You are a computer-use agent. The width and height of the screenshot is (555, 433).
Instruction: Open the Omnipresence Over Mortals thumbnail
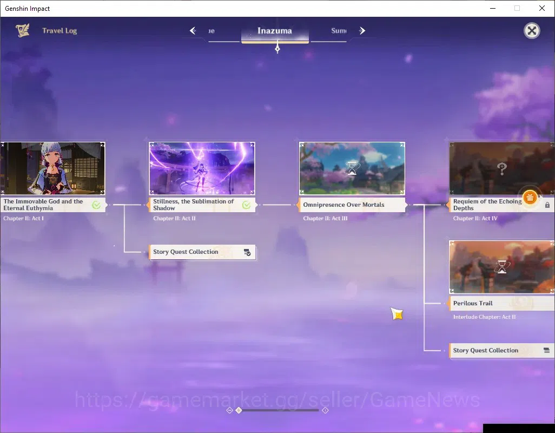[352, 168]
